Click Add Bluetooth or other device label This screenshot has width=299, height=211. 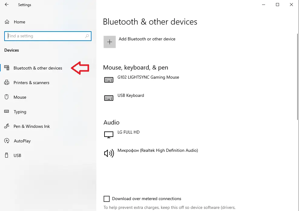point(147,39)
